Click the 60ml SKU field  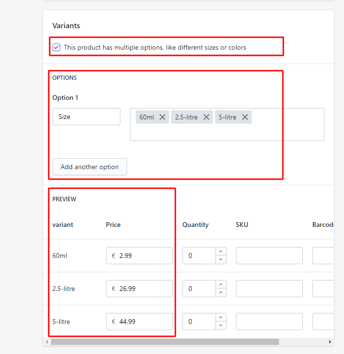[269, 256]
